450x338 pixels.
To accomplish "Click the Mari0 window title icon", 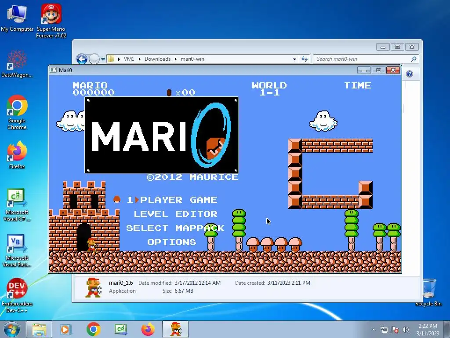I will (53, 70).
